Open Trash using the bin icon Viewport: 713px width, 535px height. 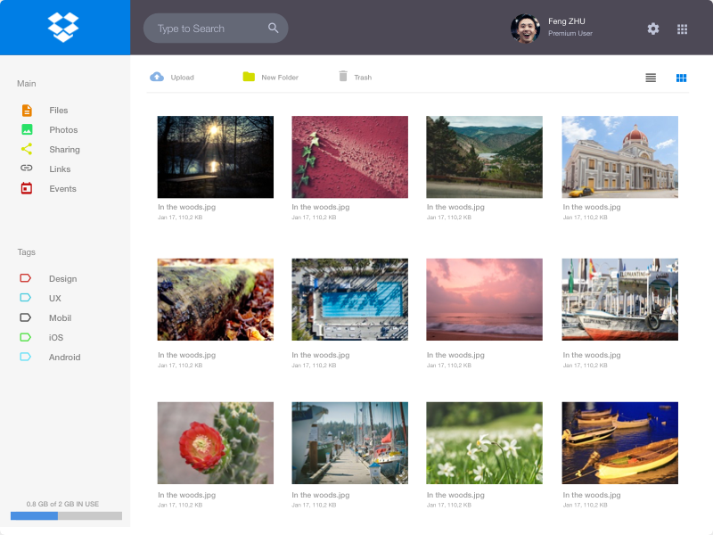[x=343, y=78]
